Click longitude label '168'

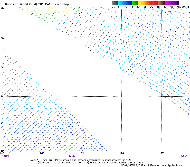point(42,153)
